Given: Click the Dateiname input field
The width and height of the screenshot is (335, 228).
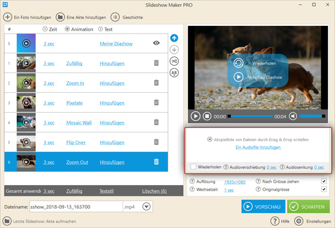Looking at the screenshot, I should [x=76, y=207].
